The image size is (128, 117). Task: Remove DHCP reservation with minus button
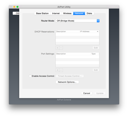click(x=61, y=48)
